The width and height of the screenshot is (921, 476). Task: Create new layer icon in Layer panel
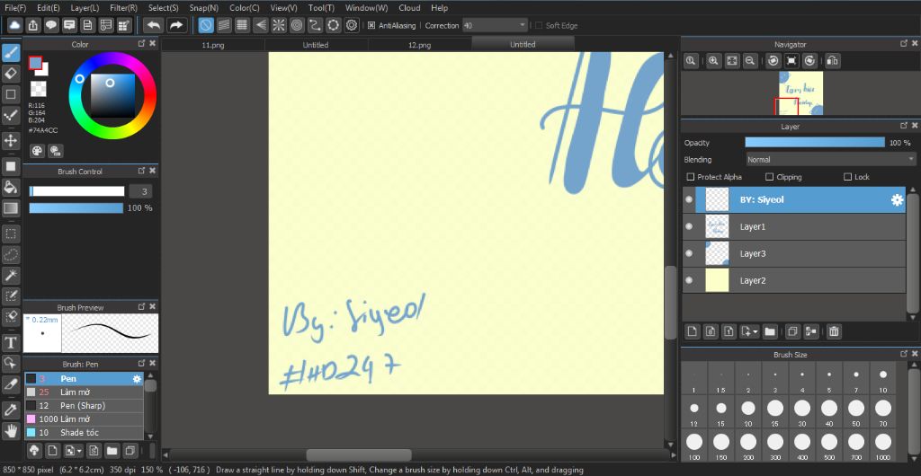point(693,331)
